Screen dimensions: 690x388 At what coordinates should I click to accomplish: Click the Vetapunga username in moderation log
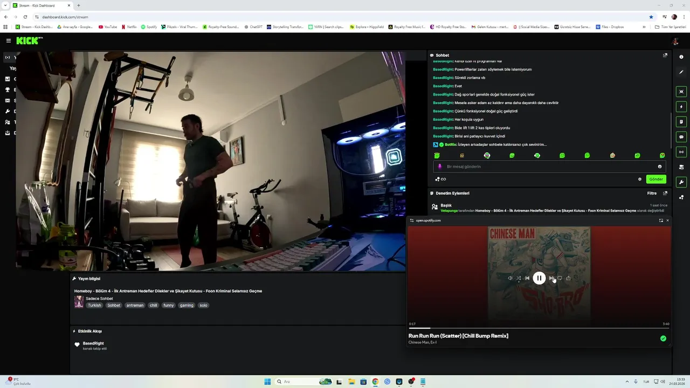pyautogui.click(x=449, y=211)
